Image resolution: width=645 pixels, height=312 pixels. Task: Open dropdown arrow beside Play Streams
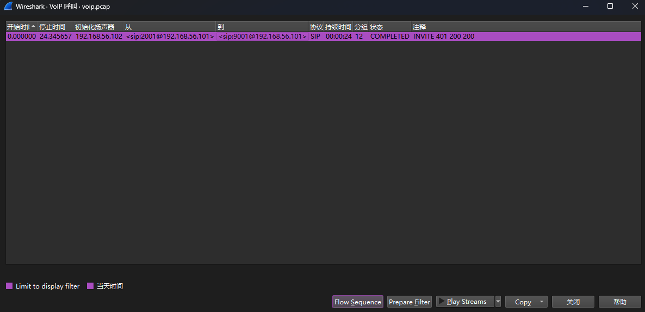pyautogui.click(x=498, y=302)
